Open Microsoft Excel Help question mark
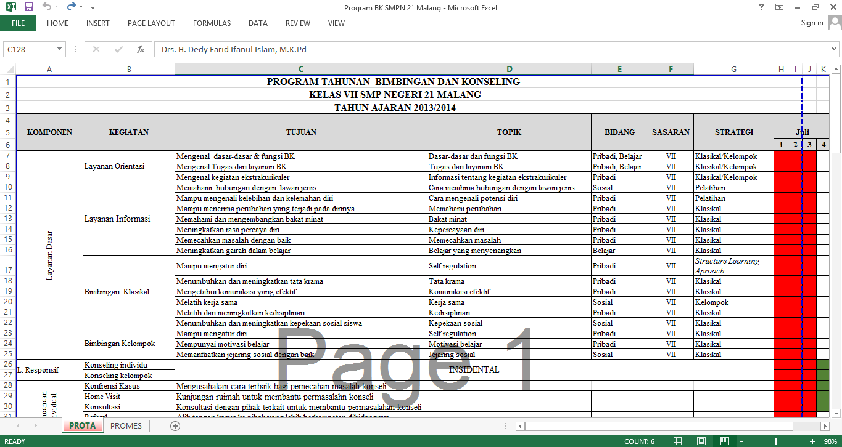 (x=762, y=7)
